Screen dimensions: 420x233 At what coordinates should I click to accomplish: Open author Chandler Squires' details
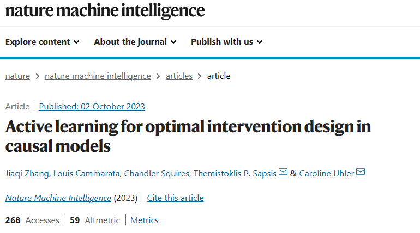(157, 173)
